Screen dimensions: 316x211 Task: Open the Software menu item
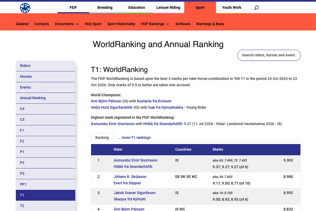point(183,24)
